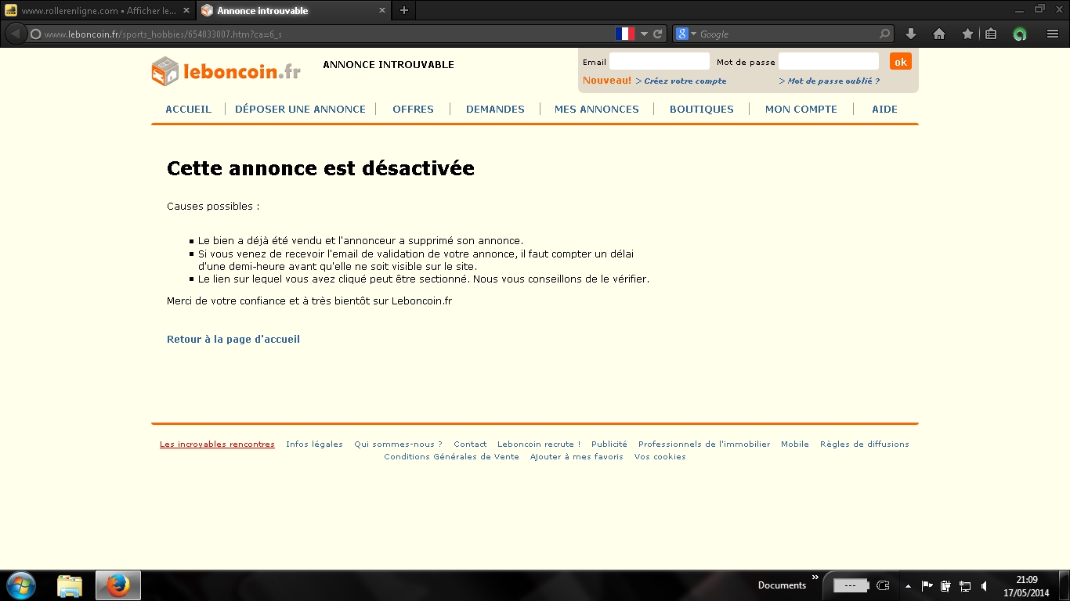Go to DÉPOSER UNE ANNONCE

point(300,110)
